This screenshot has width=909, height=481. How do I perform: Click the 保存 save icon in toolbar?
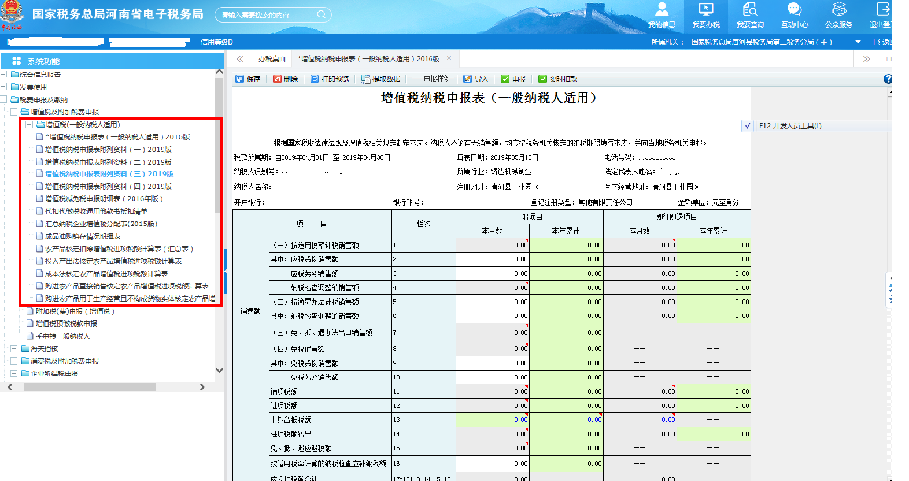pos(240,79)
